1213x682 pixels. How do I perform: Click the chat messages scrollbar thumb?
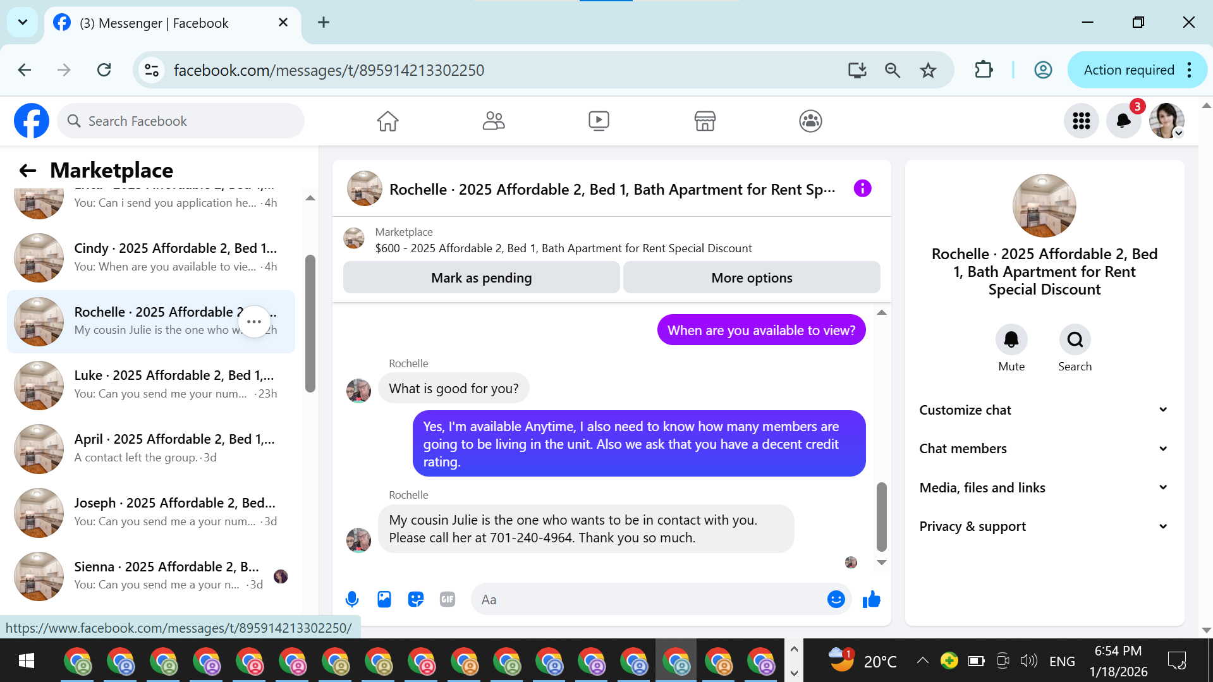click(881, 516)
